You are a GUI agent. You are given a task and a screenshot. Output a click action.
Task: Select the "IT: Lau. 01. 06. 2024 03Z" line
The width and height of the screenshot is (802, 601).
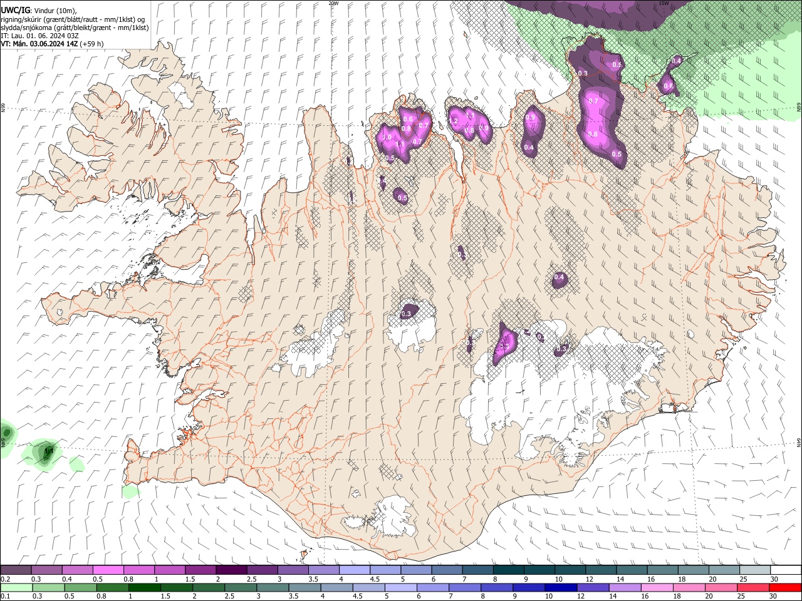39,36
